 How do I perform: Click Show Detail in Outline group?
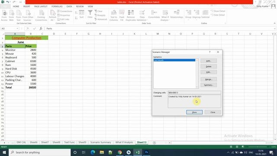click(x=218, y=11)
